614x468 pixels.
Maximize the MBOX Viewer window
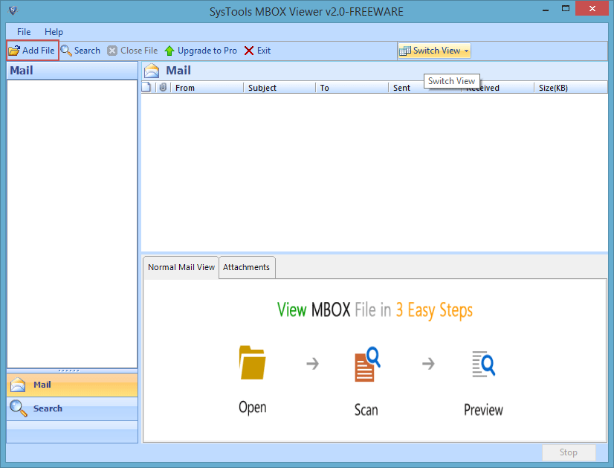[566, 9]
